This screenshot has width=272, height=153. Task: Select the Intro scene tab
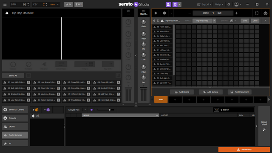click(161, 99)
